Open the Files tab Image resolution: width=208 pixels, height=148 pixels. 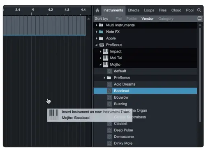click(163, 10)
